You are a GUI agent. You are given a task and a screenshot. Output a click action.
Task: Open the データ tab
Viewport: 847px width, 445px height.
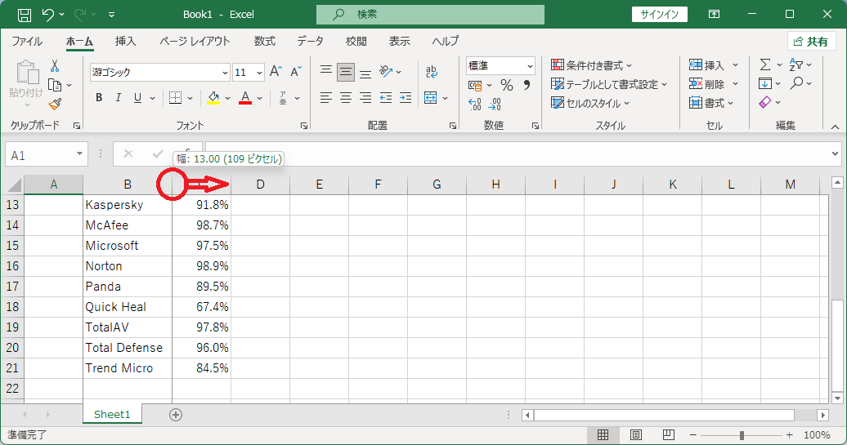click(310, 41)
